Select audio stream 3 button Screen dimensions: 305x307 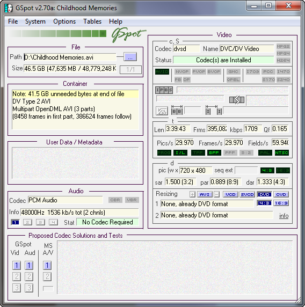[x=40, y=222]
